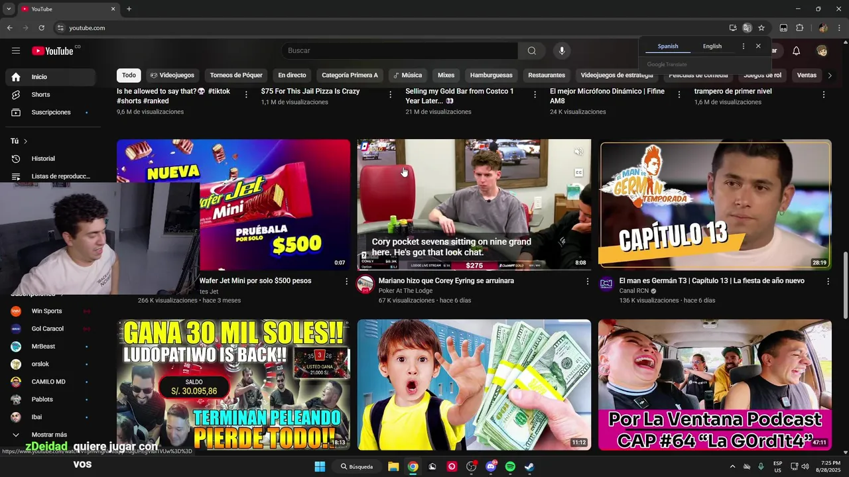This screenshot has width=849, height=477.
Task: Filter by Categoría Primera A
Action: click(x=350, y=76)
